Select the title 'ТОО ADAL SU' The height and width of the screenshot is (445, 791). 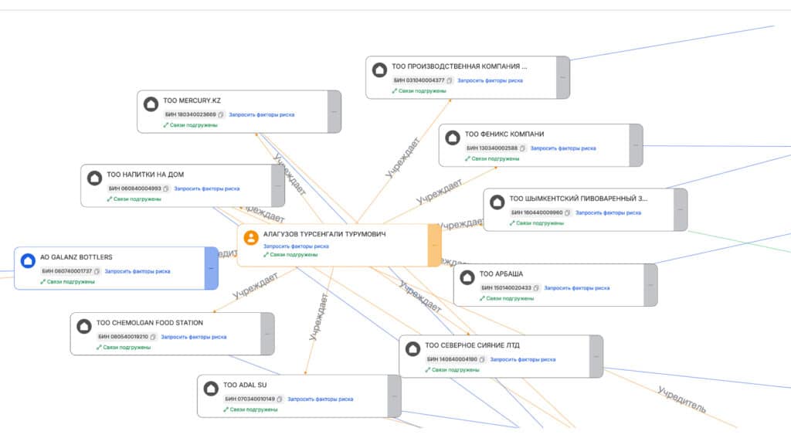(245, 385)
